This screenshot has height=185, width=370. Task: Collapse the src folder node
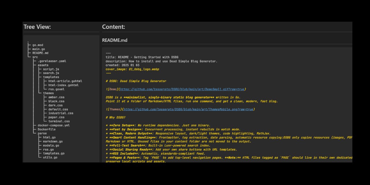(x=35, y=57)
